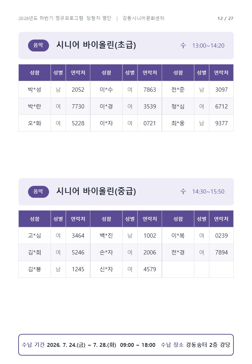Select the 시니어 바이올린(중급) title
This screenshot has width=252, height=364.
click(96, 191)
